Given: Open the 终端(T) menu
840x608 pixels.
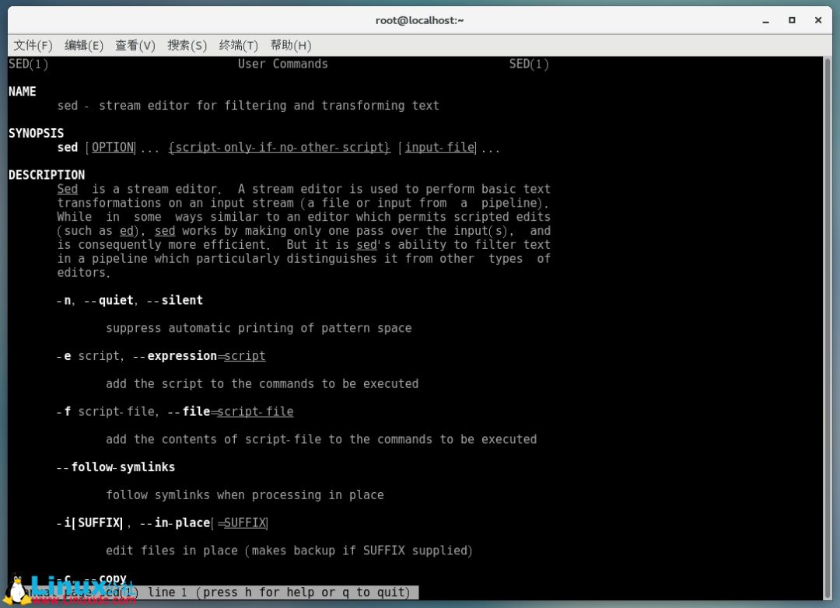Looking at the screenshot, I should point(239,46).
